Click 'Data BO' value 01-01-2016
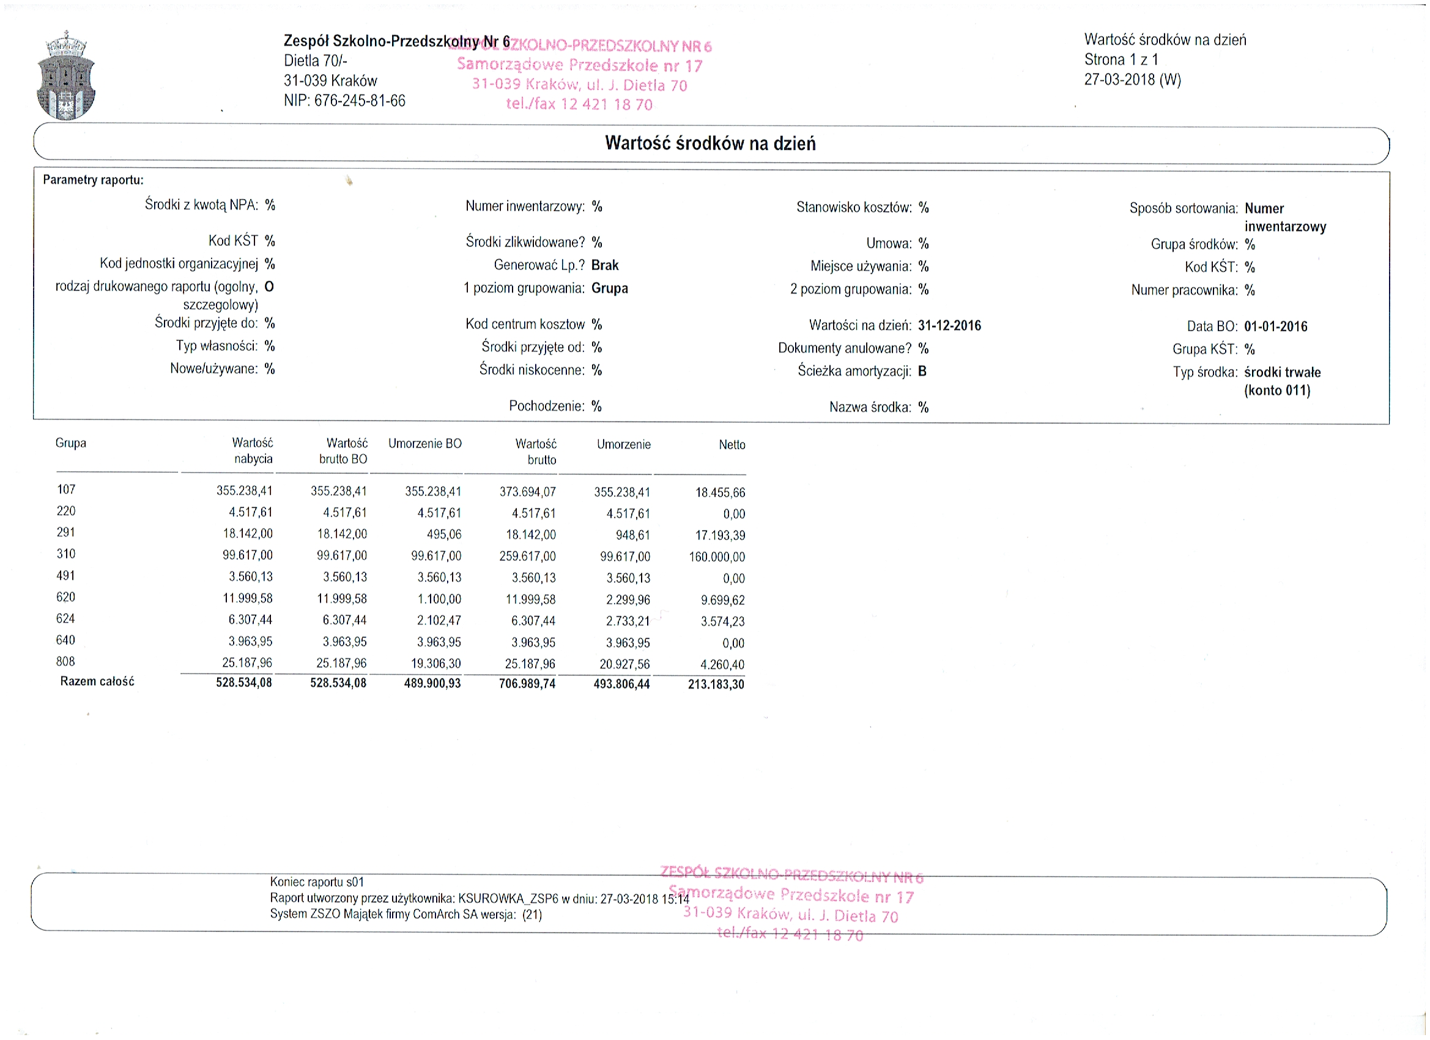This screenshot has height=1040, width=1430. pos(1275,327)
